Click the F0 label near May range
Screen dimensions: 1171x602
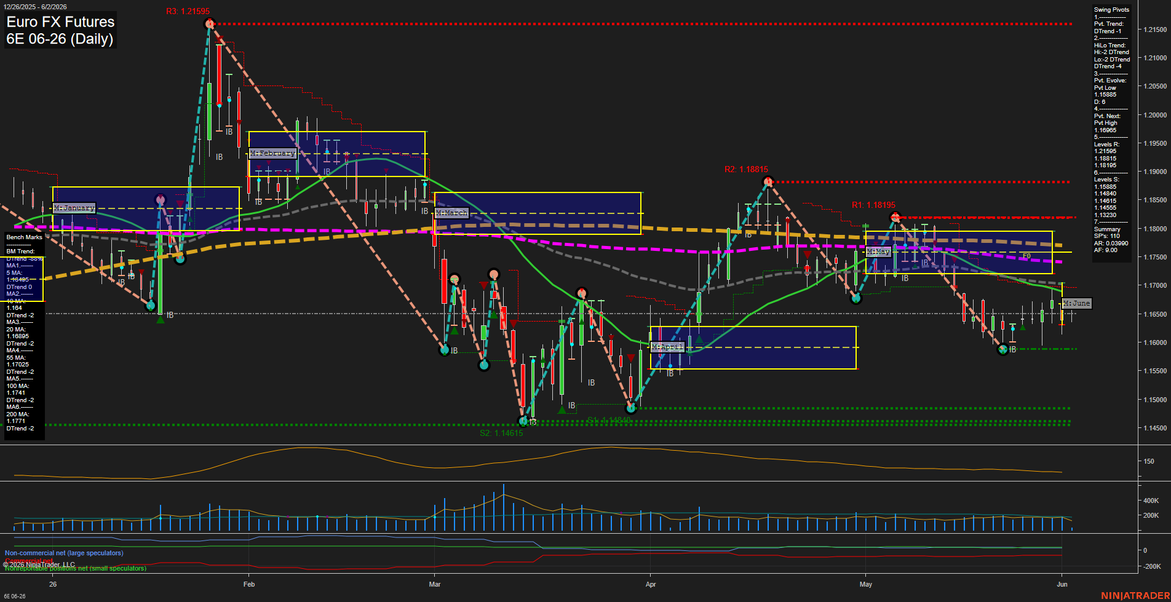1026,256
